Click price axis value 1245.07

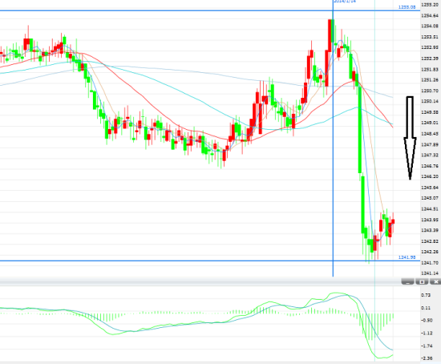[x=430, y=198]
